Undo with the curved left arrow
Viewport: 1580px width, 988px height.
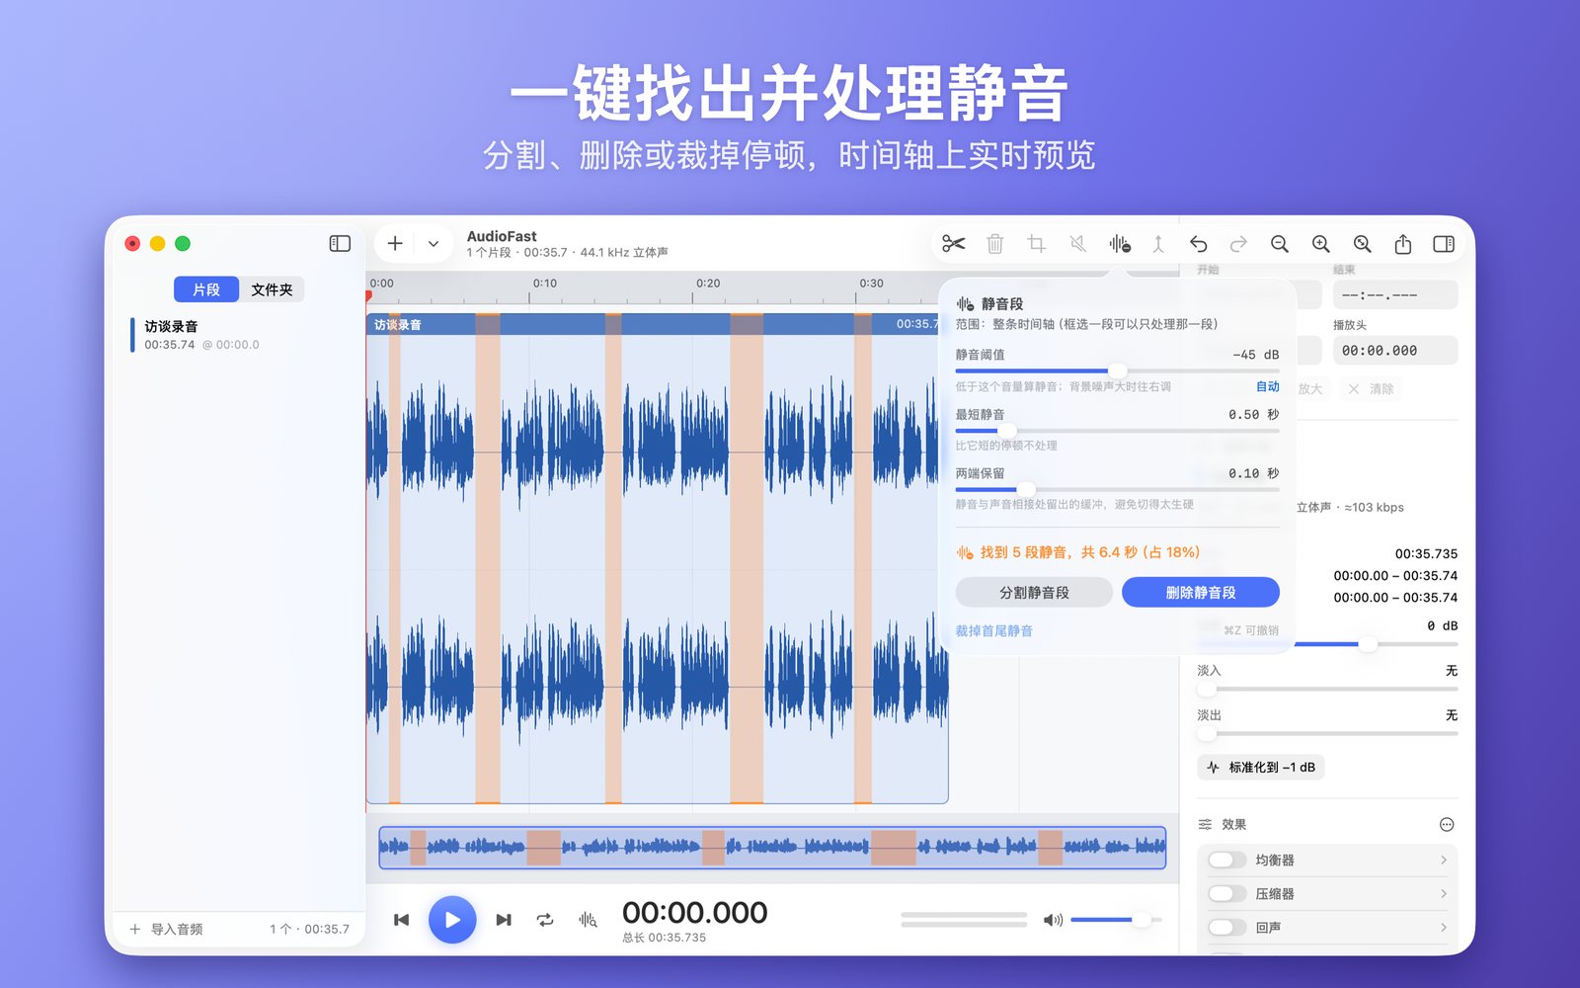pyautogui.click(x=1198, y=243)
